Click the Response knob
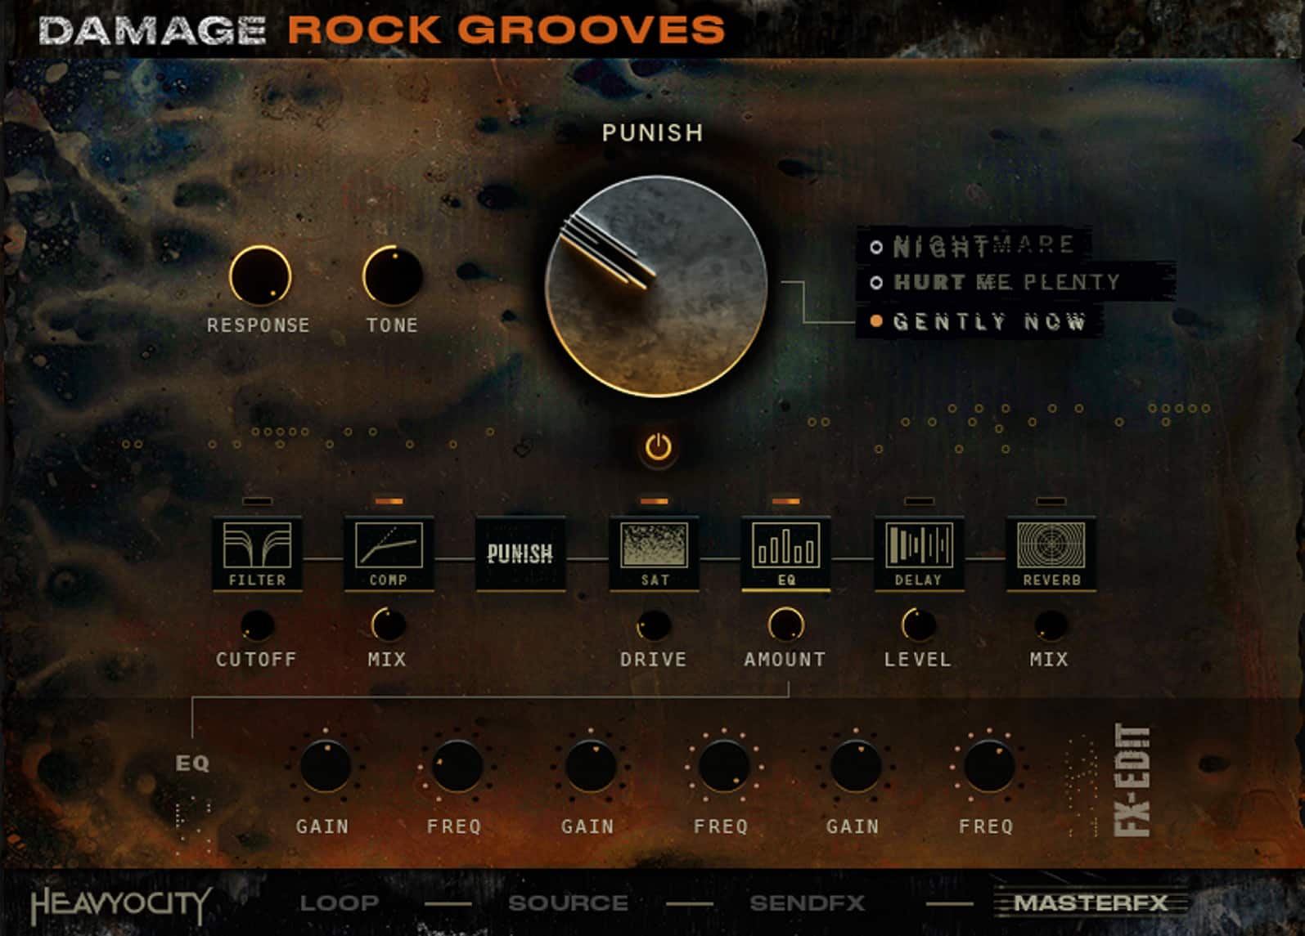 coord(259,276)
